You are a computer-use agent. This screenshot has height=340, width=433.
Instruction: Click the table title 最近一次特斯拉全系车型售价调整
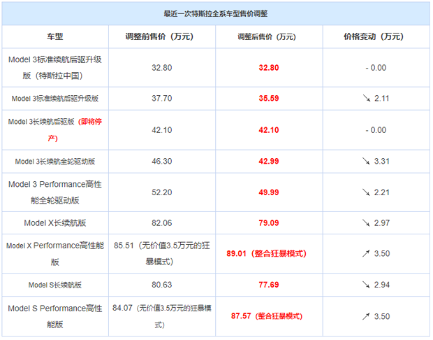(x=216, y=13)
